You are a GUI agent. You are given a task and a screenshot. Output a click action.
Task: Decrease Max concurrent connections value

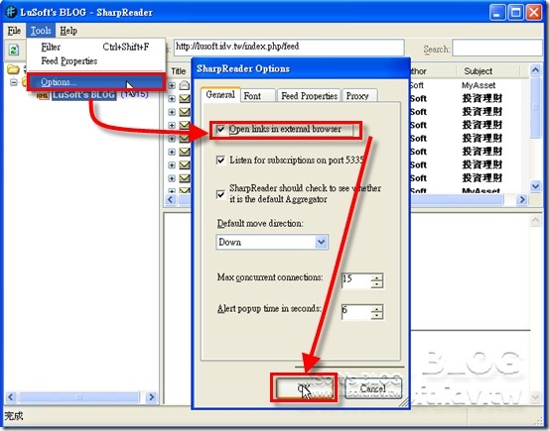376,284
